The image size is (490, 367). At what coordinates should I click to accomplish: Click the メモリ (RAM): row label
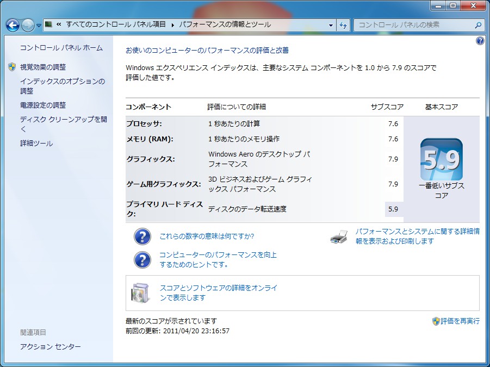pyautogui.click(x=150, y=139)
